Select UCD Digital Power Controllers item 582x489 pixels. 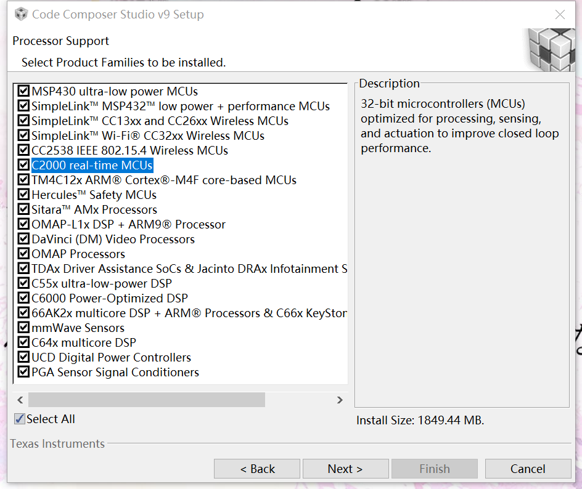pos(111,357)
